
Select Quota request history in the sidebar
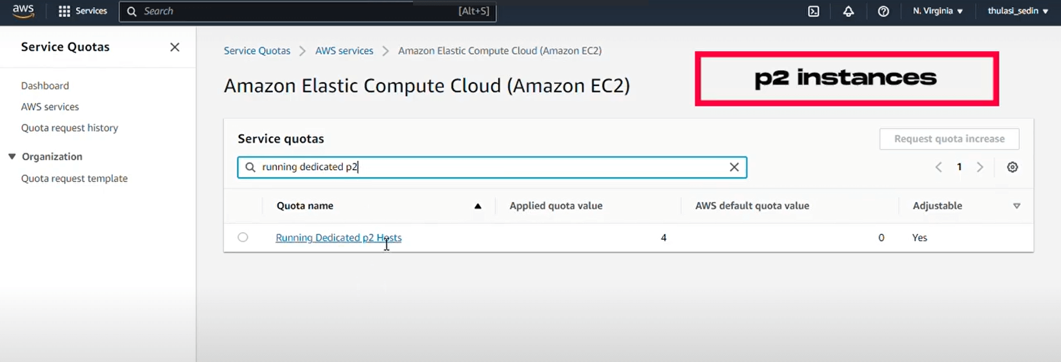click(x=70, y=128)
